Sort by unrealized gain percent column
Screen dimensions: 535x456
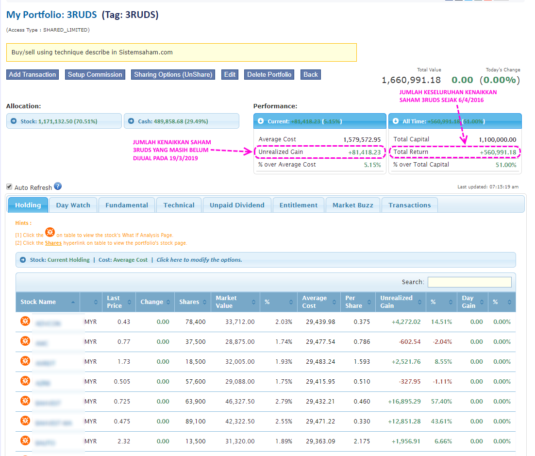[441, 302]
